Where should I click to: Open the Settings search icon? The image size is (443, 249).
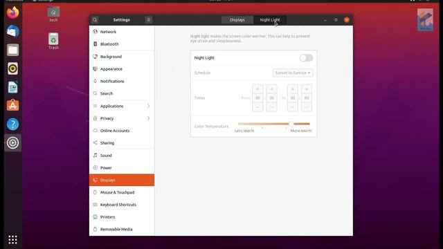point(95,20)
